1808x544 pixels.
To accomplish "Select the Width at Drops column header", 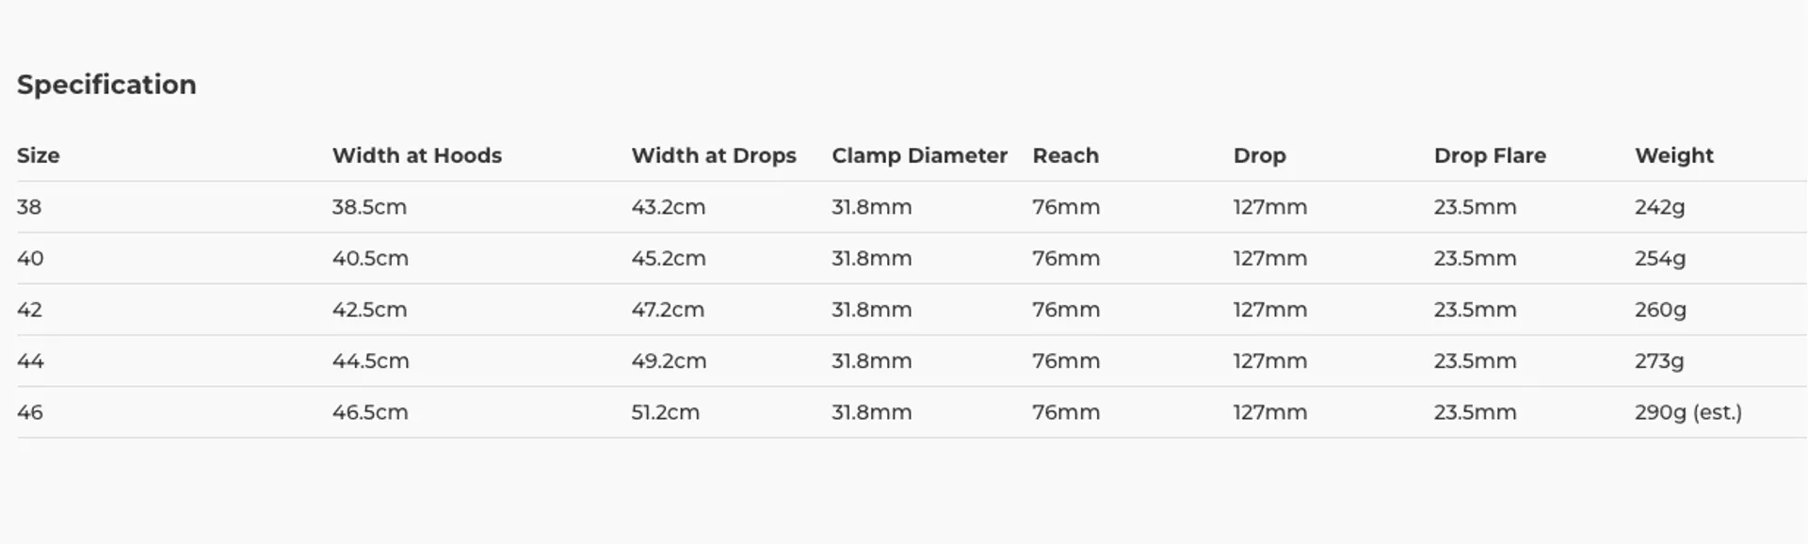I will pyautogui.click(x=714, y=155).
